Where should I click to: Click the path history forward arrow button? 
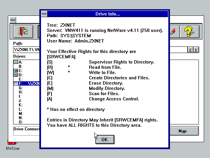click(x=196, y=50)
